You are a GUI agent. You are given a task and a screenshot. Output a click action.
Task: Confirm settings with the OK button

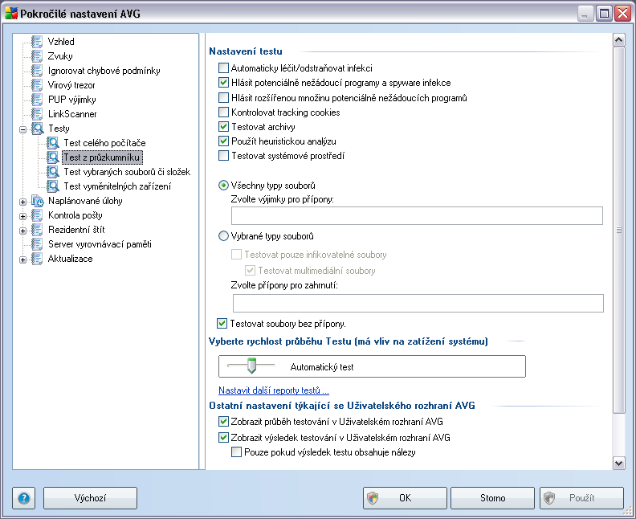point(405,498)
